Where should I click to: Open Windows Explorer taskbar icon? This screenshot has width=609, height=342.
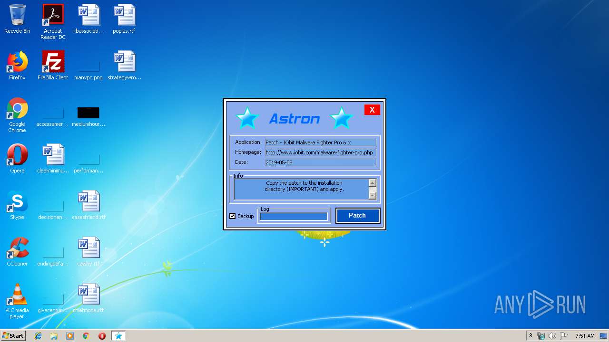[x=54, y=336]
